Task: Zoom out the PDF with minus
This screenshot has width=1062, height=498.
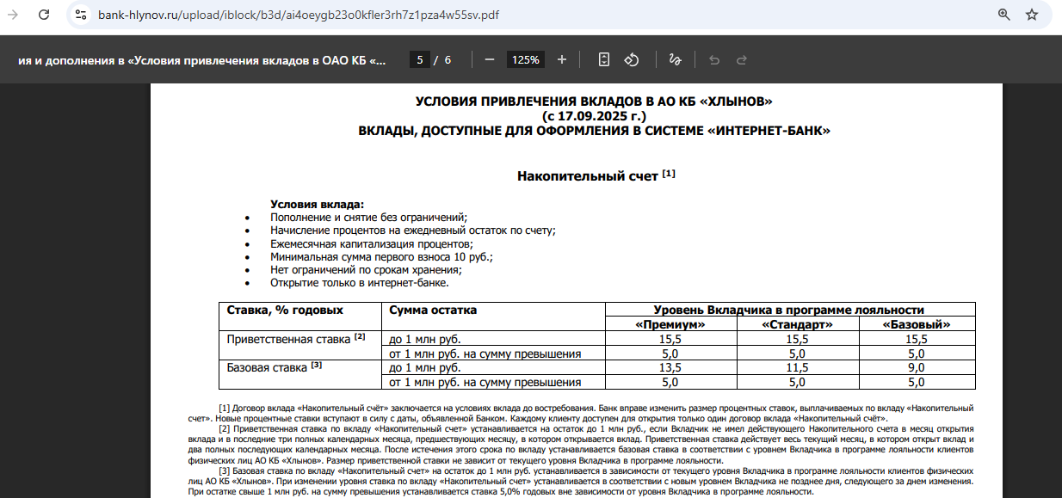Action: 490,59
